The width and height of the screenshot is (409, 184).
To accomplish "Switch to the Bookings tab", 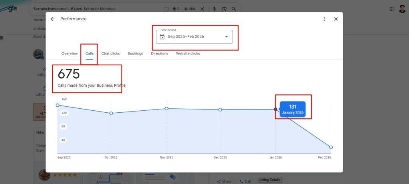I will tap(135, 53).
